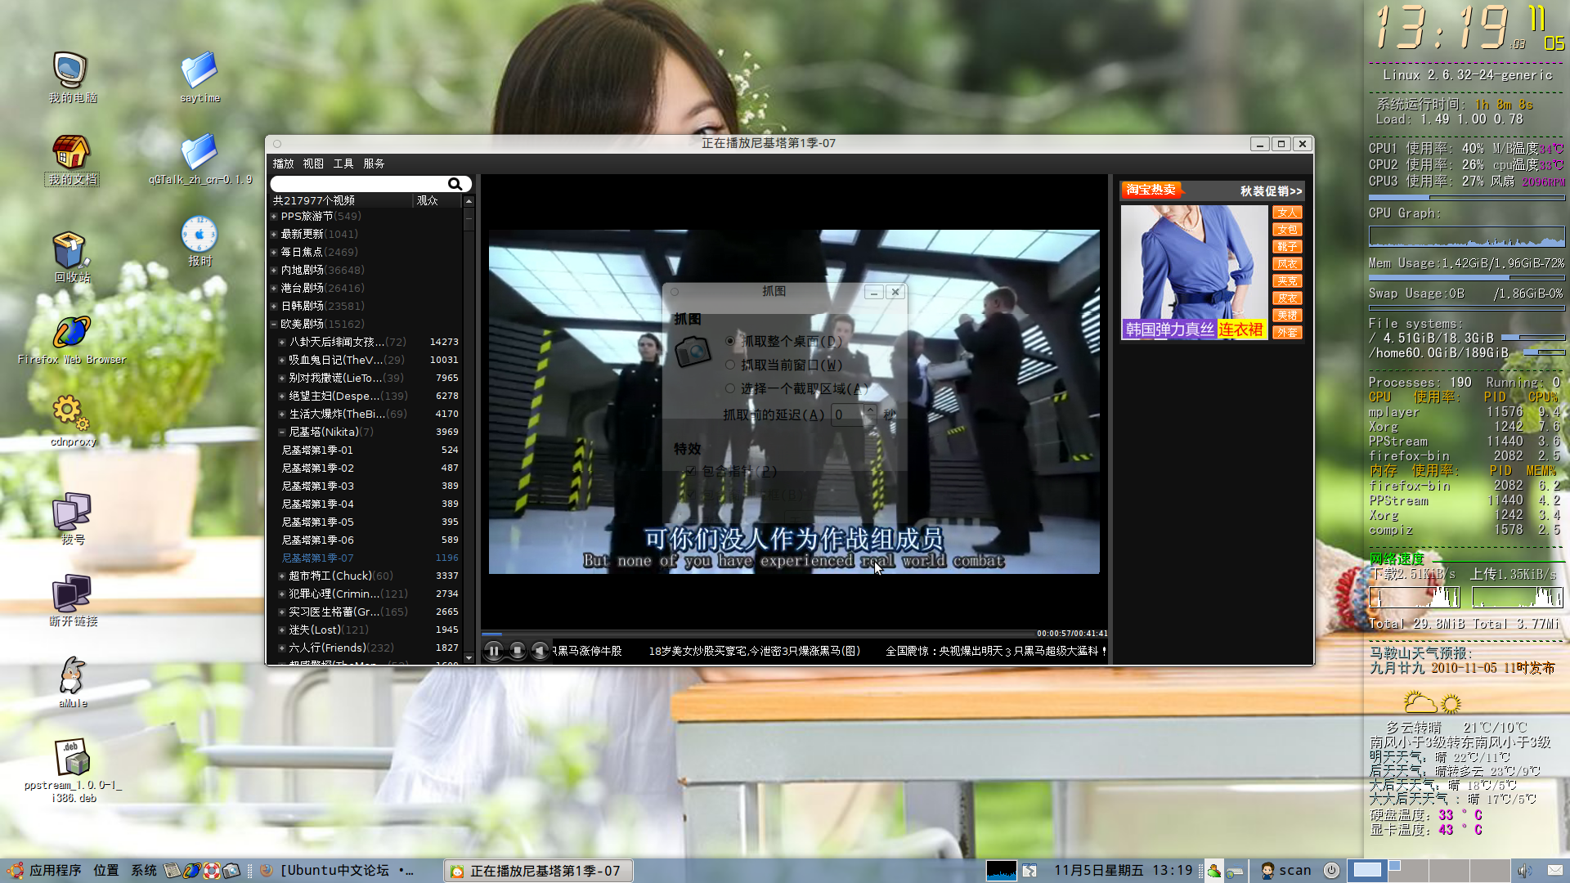
Task: Open the 系统 panel menu
Action: pos(144,871)
